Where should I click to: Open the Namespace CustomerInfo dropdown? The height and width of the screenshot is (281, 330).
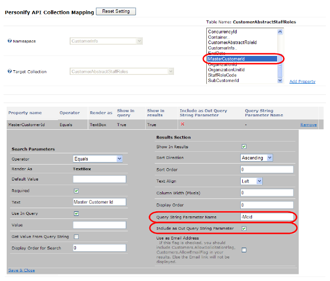[106, 41]
